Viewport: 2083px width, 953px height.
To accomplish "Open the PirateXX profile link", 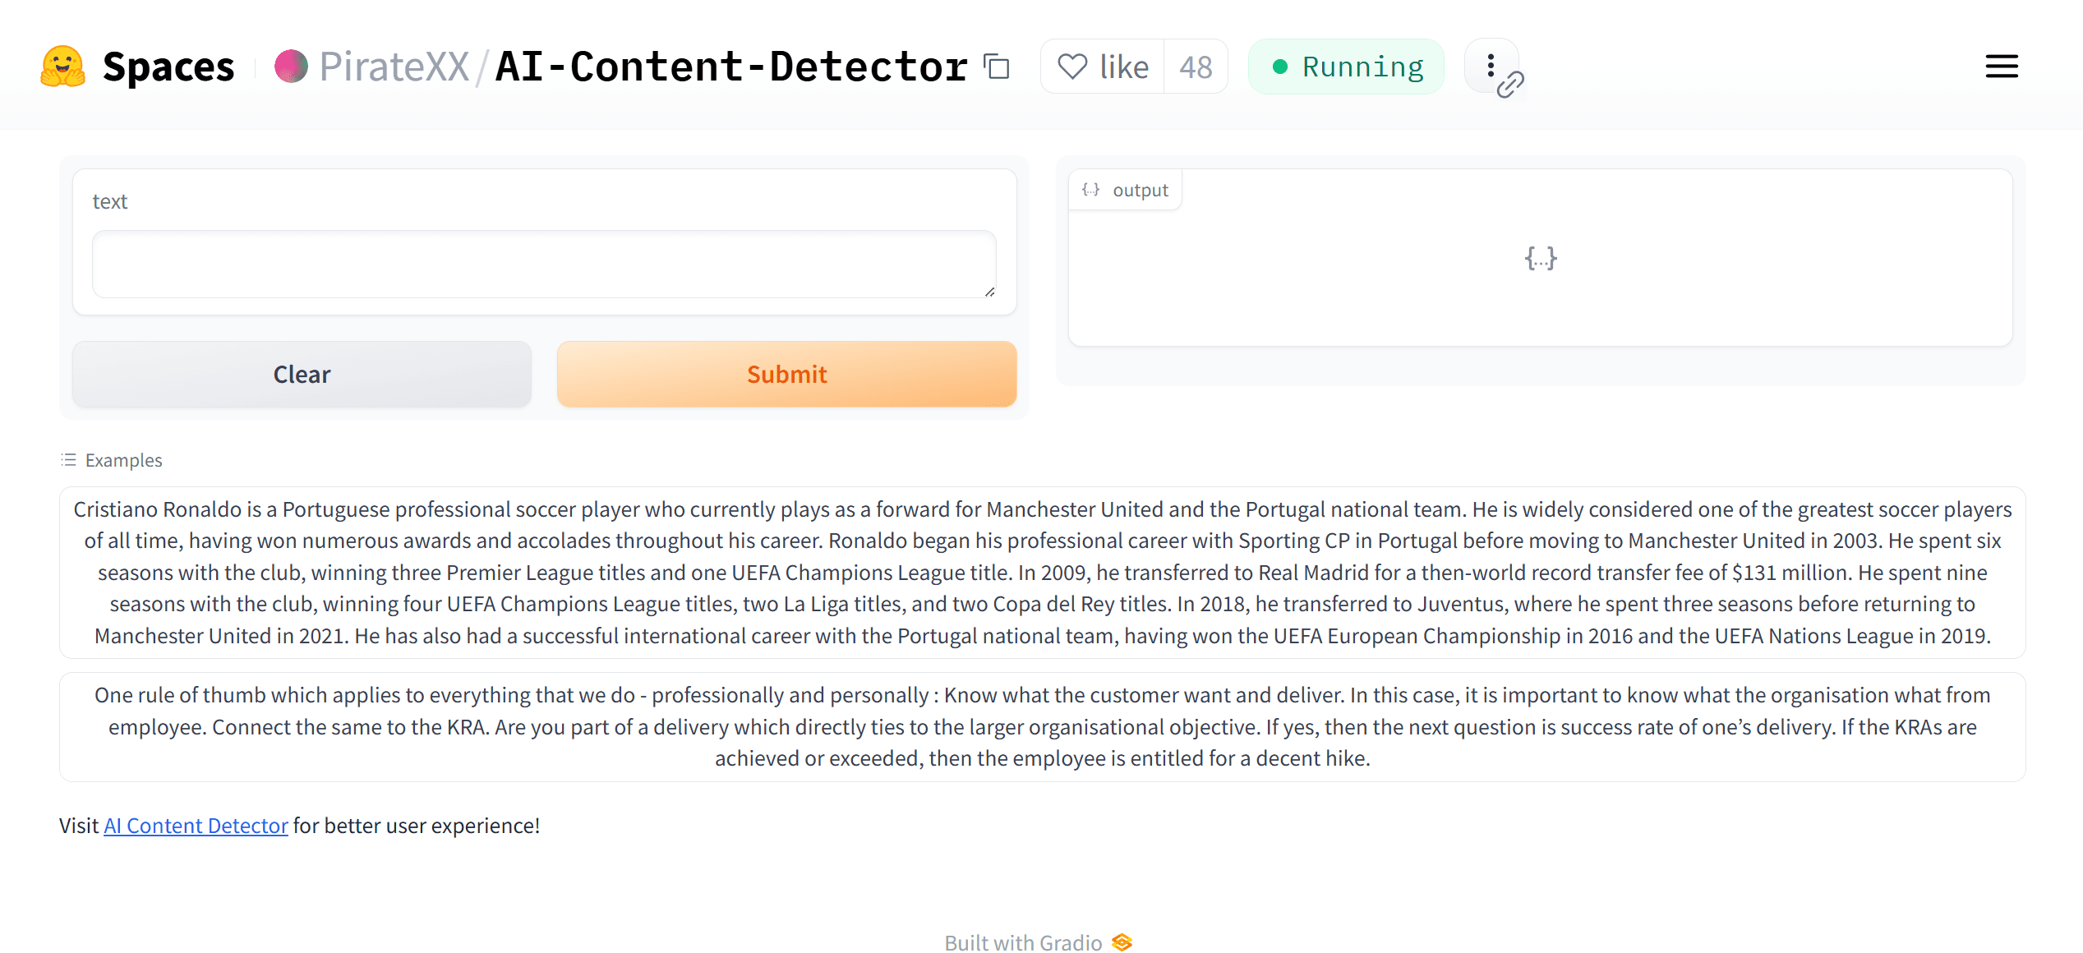I will point(394,67).
